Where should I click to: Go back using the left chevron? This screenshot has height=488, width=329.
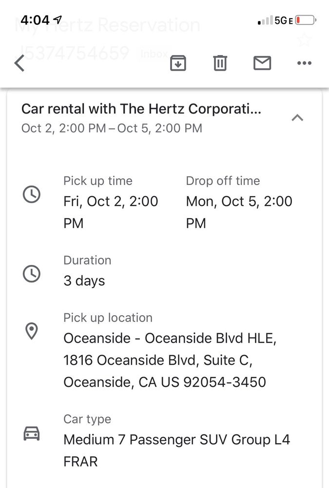coord(19,63)
